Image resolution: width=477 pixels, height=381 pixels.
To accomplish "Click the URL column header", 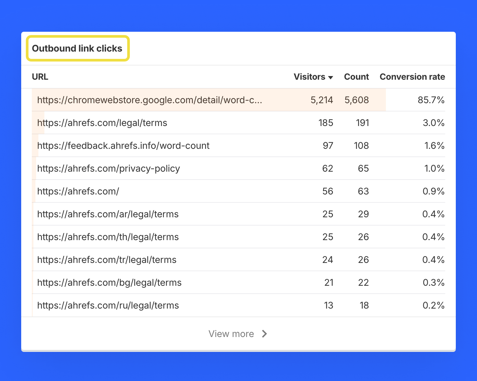I will pyautogui.click(x=40, y=77).
